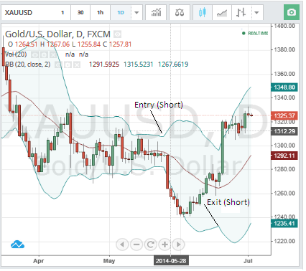Click the 1235.41 lower band price label

(284, 224)
